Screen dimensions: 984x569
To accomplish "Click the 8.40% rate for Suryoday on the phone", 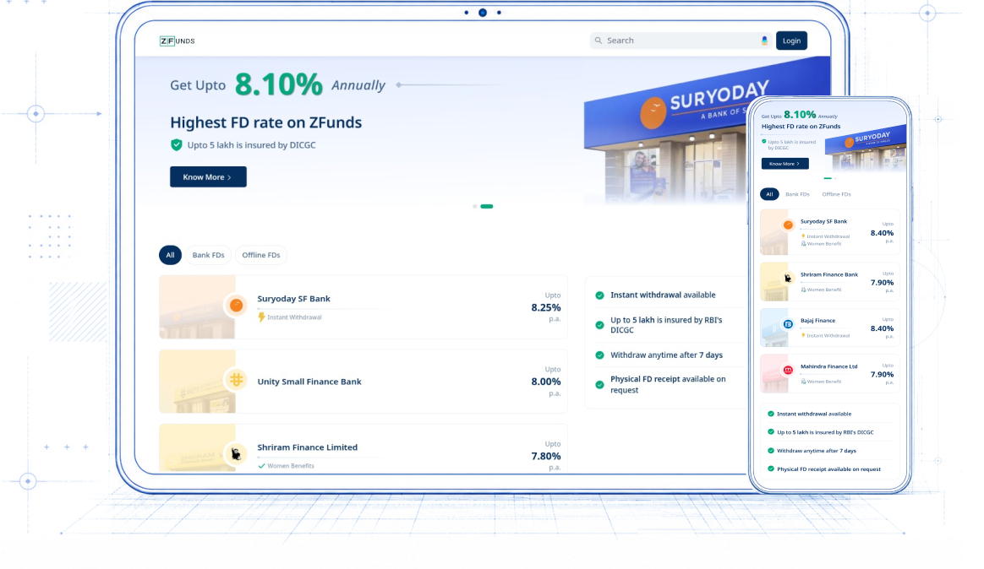I will point(882,233).
